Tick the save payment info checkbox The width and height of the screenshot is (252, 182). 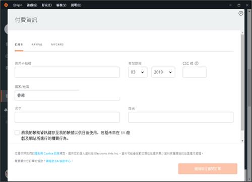17,133
